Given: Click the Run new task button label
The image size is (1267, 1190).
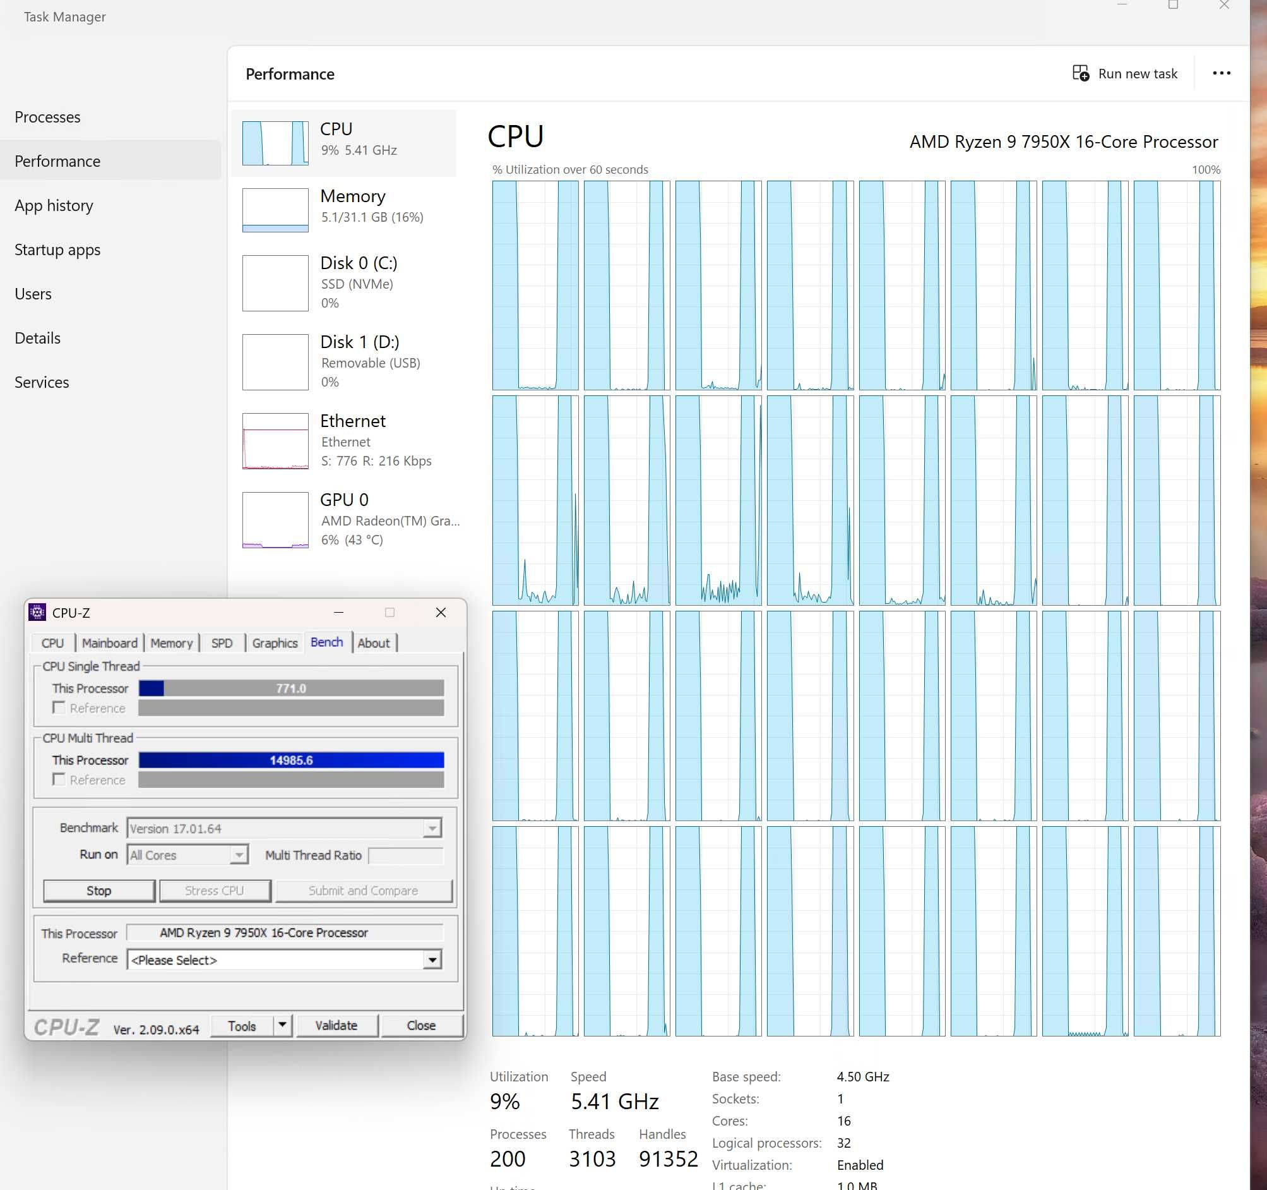Looking at the screenshot, I should pyautogui.click(x=1138, y=74).
